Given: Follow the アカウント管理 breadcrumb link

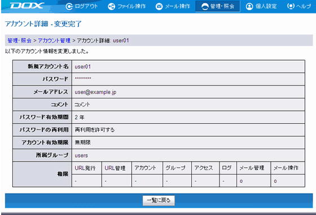Looking at the screenshot, I should tap(54, 41).
